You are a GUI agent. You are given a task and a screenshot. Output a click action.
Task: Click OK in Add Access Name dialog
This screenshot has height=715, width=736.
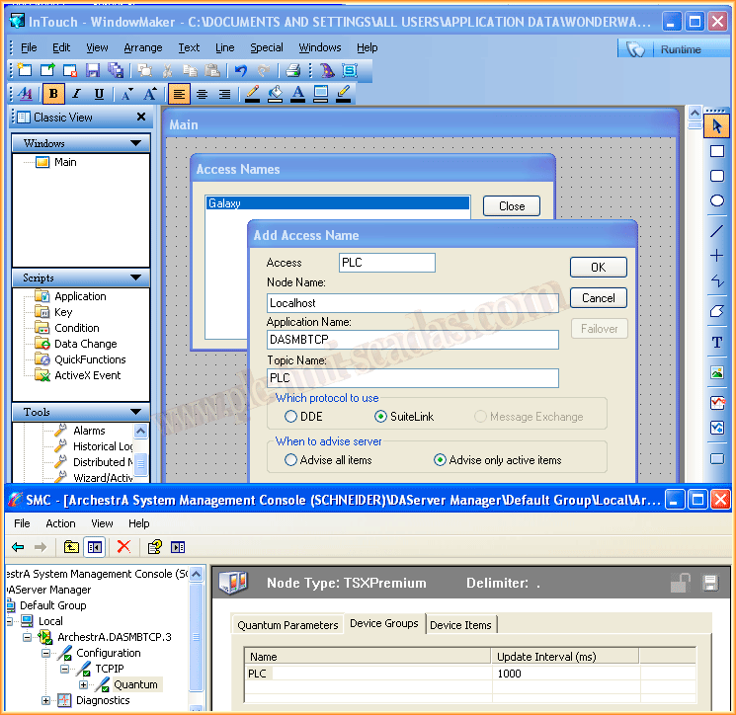tap(598, 268)
